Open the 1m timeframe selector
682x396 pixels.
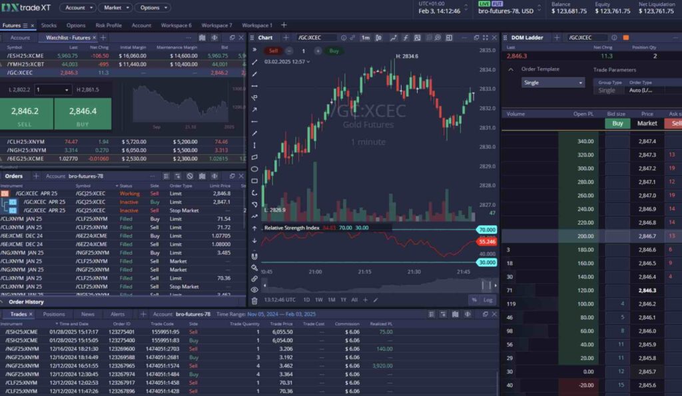click(x=366, y=38)
